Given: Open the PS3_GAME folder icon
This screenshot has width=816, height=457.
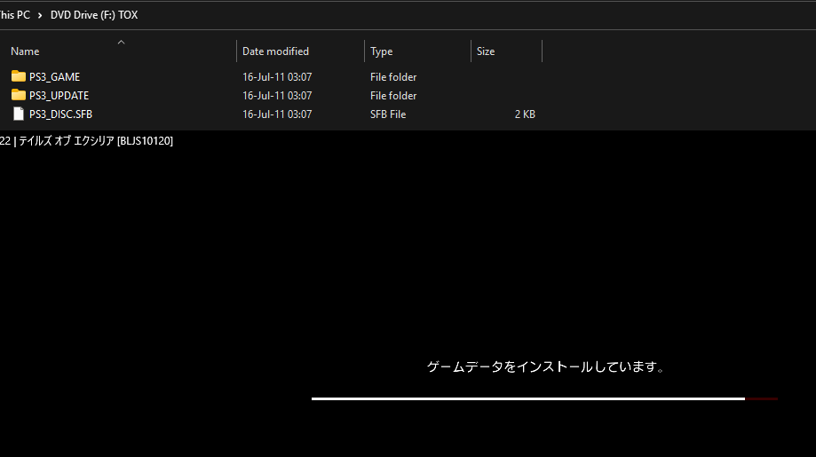Looking at the screenshot, I should coord(19,76).
